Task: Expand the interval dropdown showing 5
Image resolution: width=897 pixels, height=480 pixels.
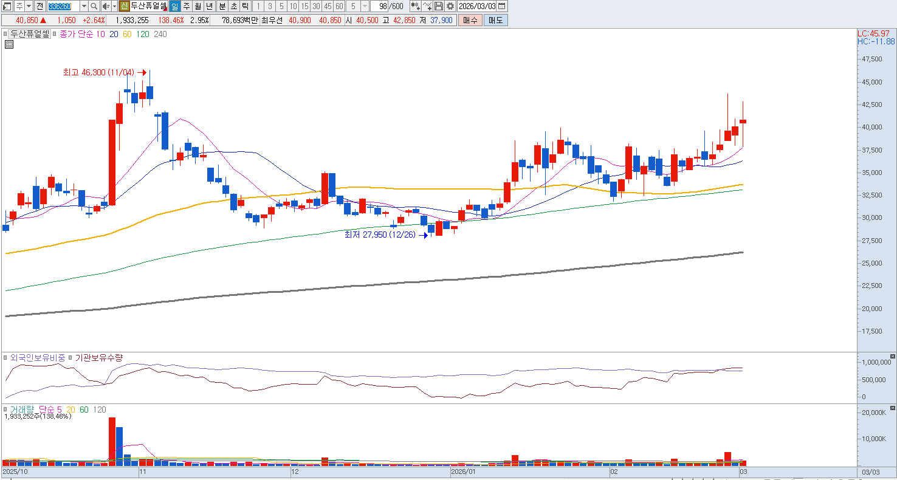Action: 365,6
